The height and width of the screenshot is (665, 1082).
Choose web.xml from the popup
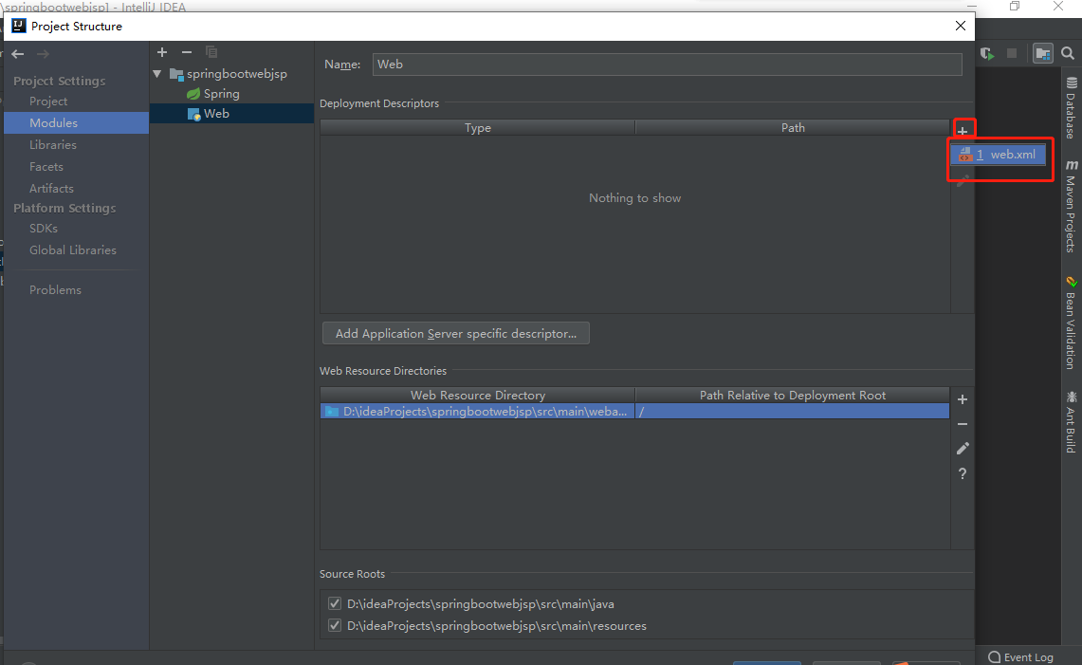pyautogui.click(x=999, y=155)
